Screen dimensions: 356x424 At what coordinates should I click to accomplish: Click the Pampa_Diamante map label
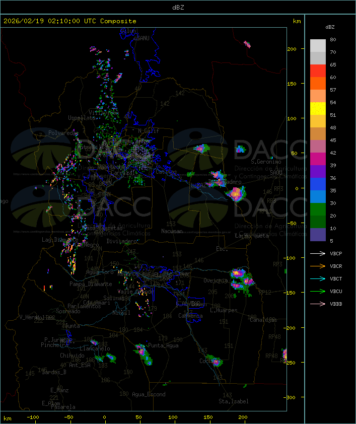click(x=91, y=284)
